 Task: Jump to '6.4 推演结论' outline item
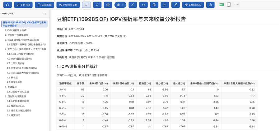pos(13,115)
